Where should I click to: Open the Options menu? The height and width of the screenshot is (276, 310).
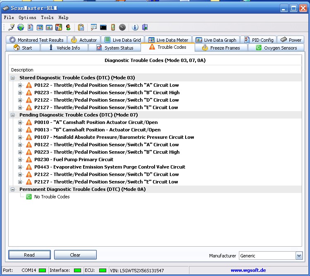(27, 17)
